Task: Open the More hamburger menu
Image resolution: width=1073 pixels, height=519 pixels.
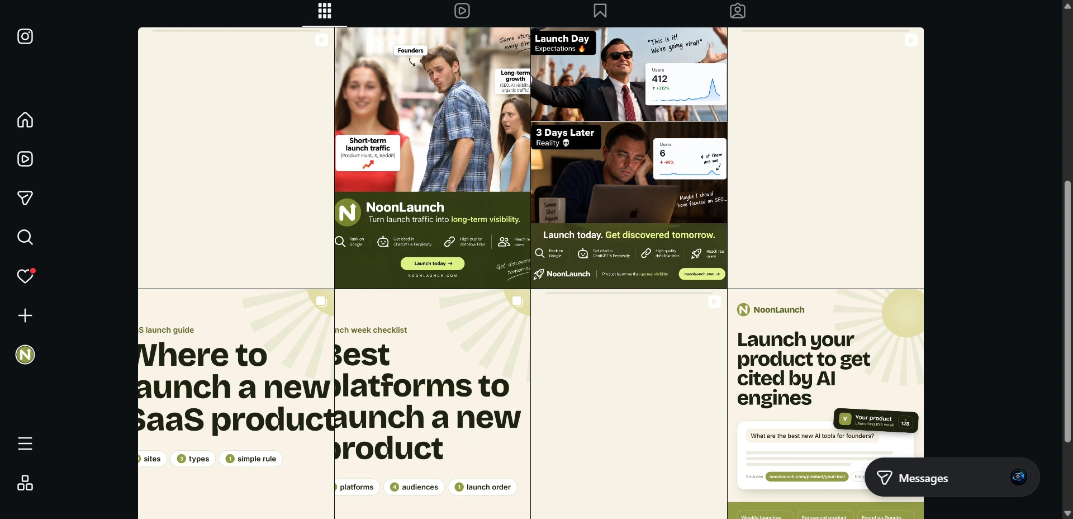Action: (25, 443)
